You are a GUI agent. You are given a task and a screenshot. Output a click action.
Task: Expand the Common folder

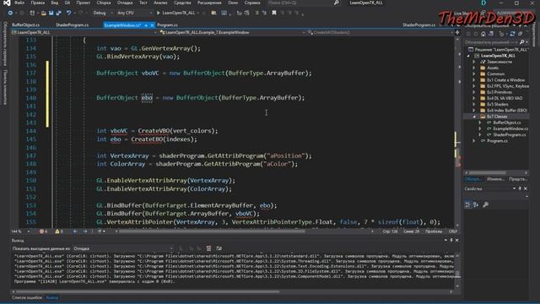(474, 73)
